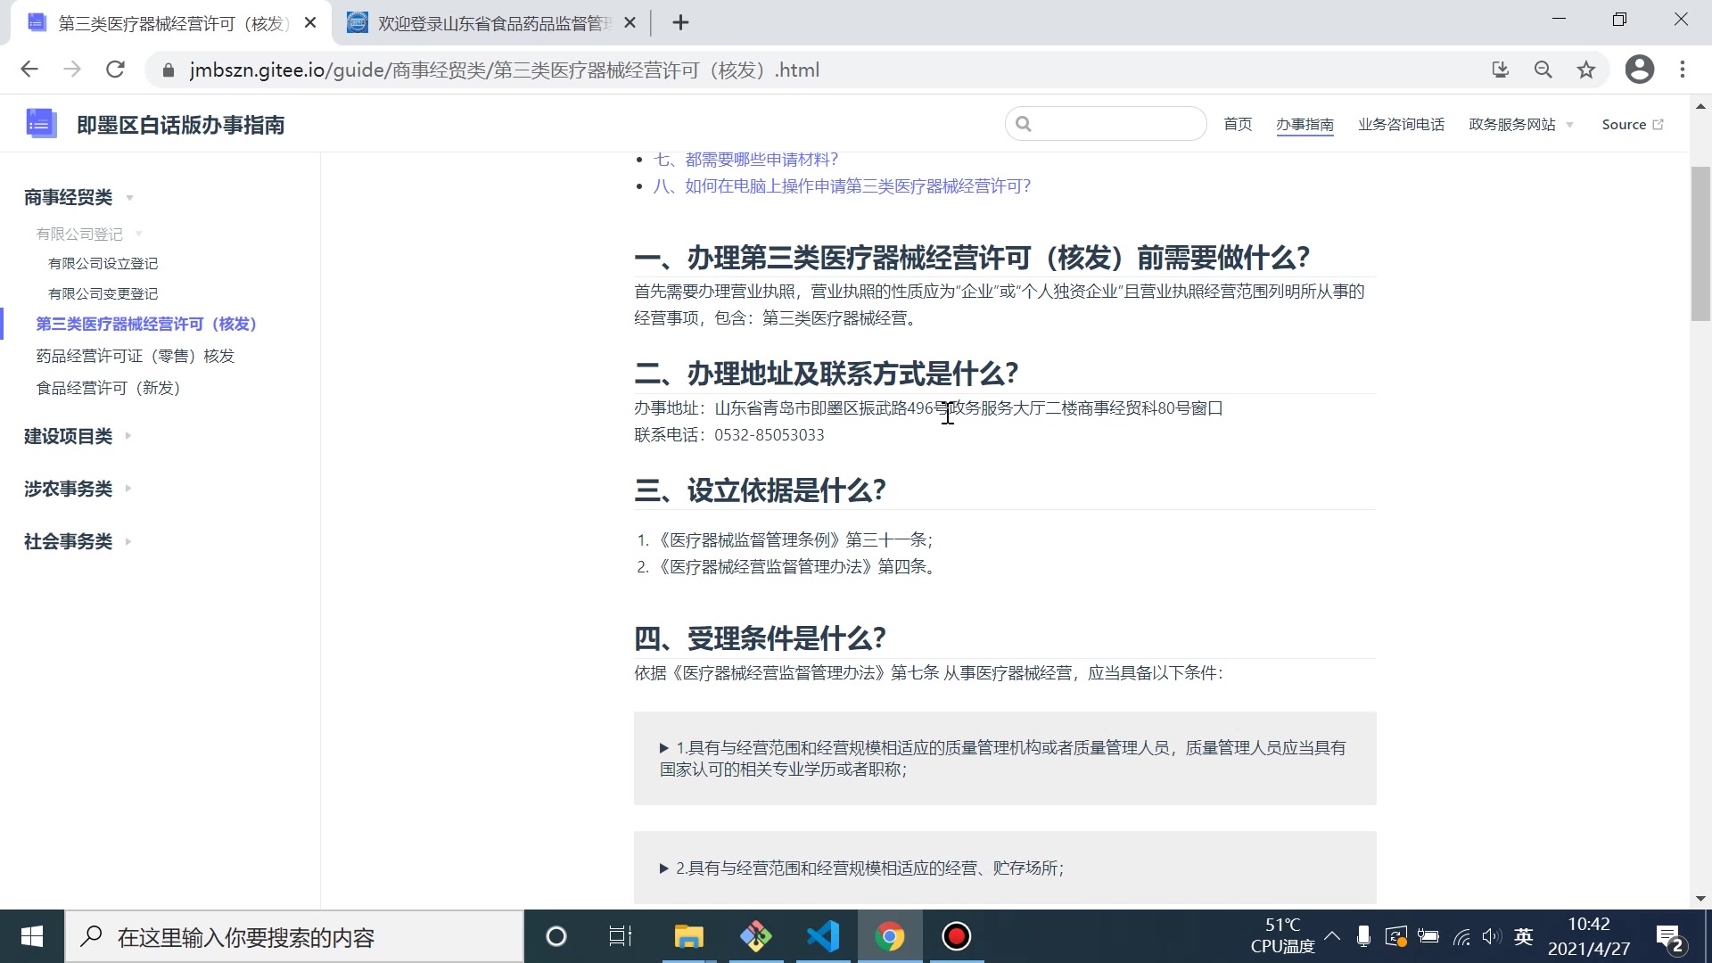Click the 英 input method indicator
The height and width of the screenshot is (963, 1712).
click(x=1524, y=937)
